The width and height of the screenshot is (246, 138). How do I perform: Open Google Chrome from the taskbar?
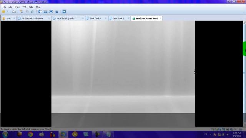[x=30, y=135]
